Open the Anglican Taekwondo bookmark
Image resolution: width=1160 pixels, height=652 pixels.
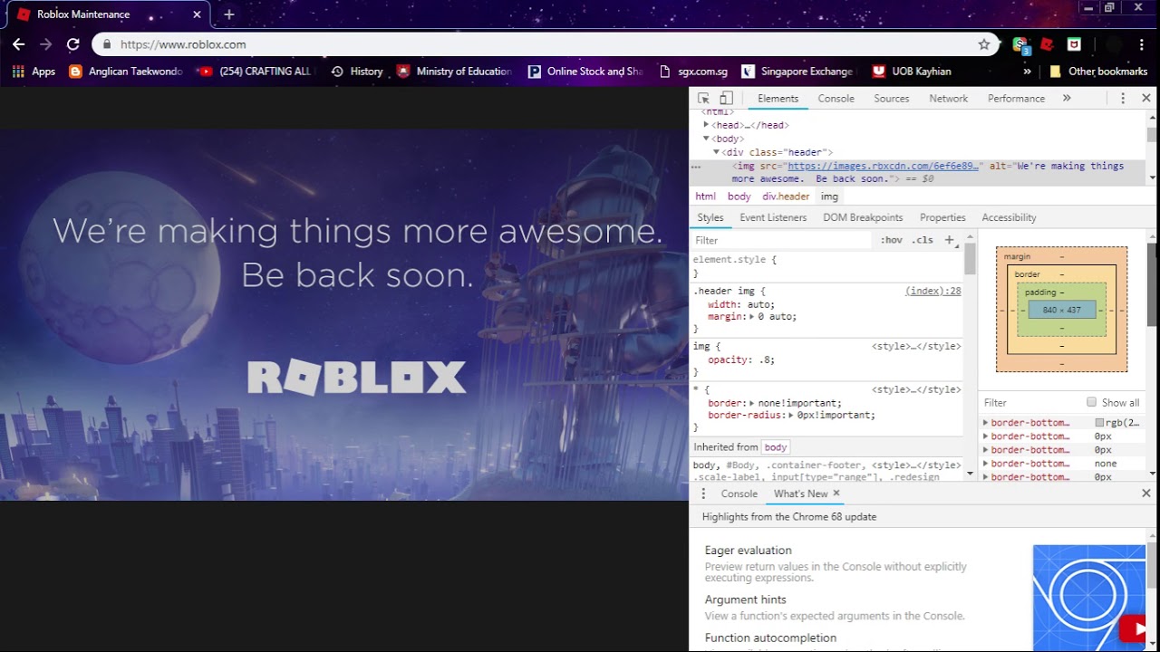tap(126, 72)
